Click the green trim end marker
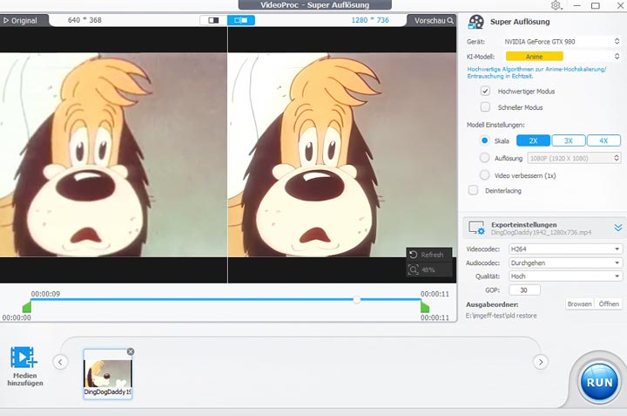The width and height of the screenshot is (627, 416). click(x=425, y=307)
